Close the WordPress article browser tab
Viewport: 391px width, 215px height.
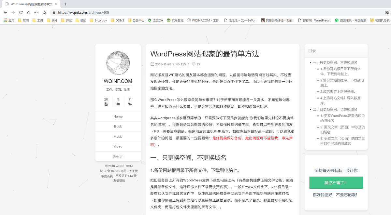(x=57, y=4)
